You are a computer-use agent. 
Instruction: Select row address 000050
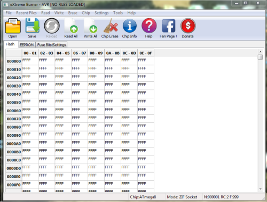point(14,103)
